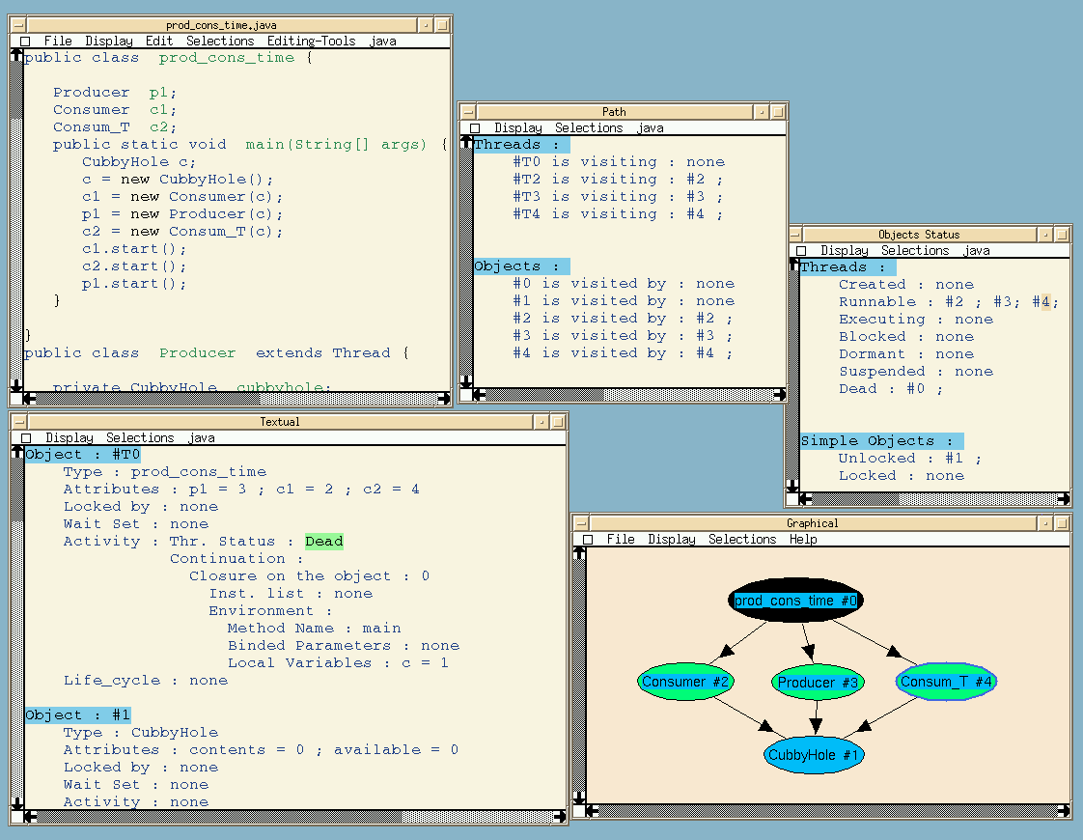Image resolution: width=1083 pixels, height=840 pixels.
Task: Click scroll down arrow in source editor
Action: (16, 385)
